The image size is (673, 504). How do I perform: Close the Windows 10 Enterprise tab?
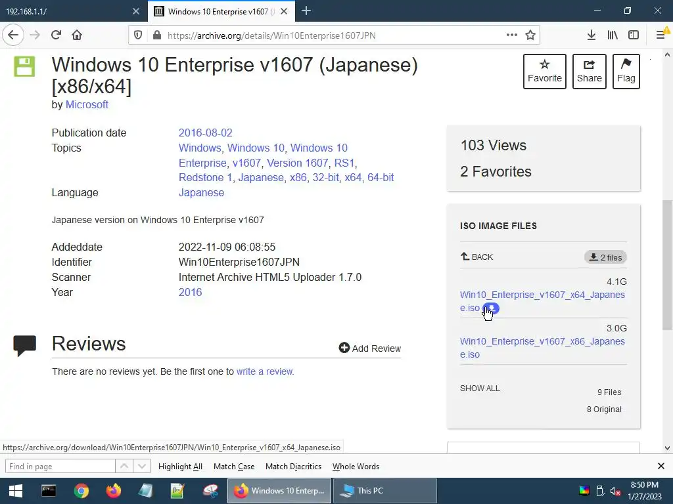(284, 11)
